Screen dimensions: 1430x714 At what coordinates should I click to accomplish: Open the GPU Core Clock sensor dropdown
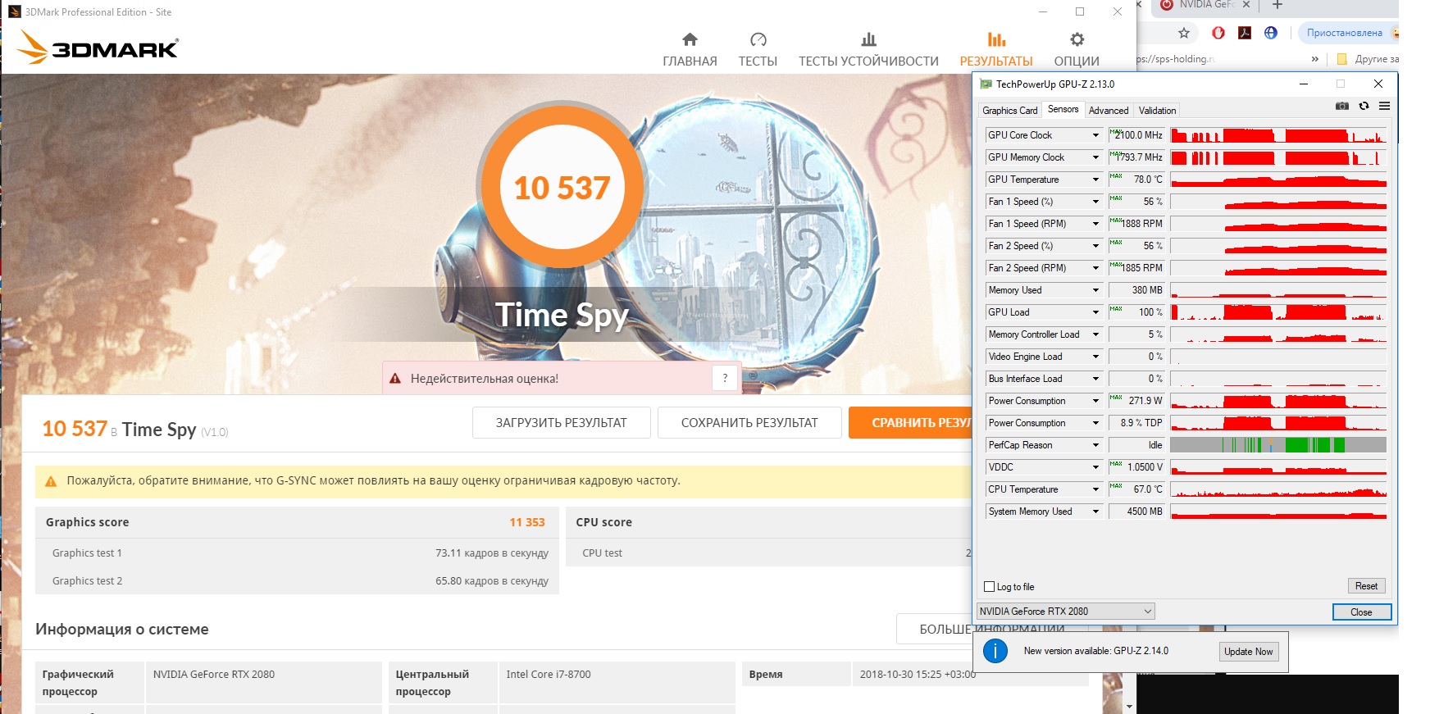tap(1095, 135)
